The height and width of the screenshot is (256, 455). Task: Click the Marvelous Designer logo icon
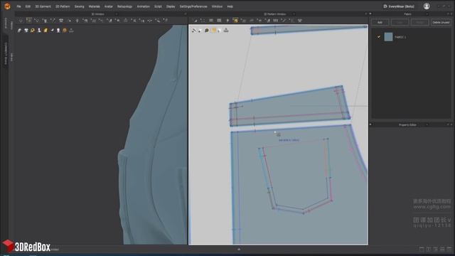tap(7, 6)
